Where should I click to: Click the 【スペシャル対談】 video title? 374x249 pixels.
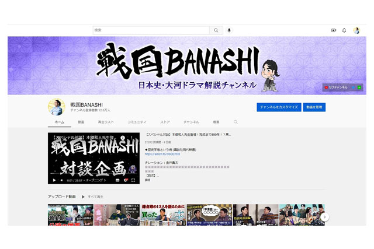point(188,135)
